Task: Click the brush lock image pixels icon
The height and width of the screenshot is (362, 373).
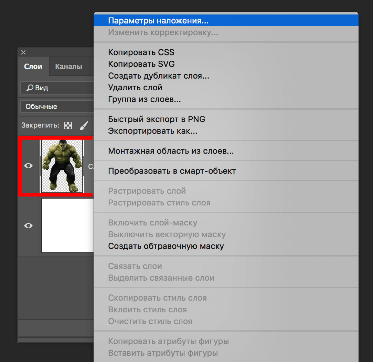Action: [84, 125]
